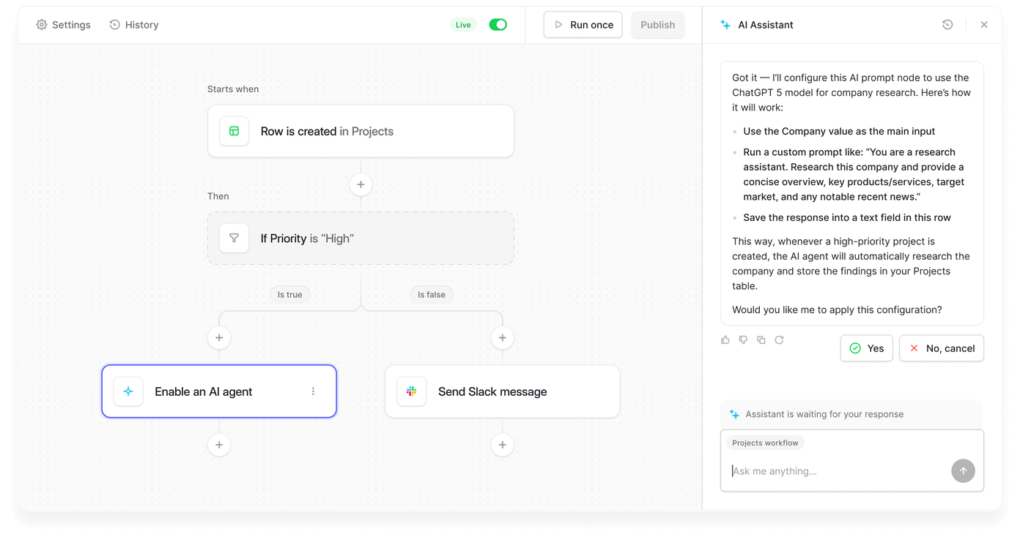This screenshot has width=1020, height=540.
Task: Click the filter icon on Priority condition
Action: click(234, 239)
